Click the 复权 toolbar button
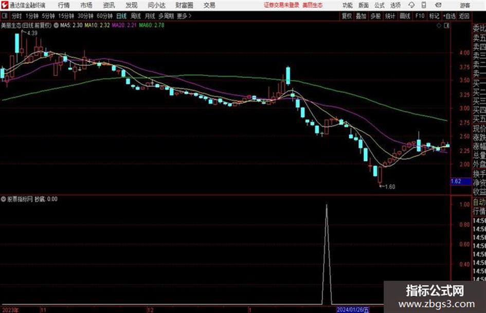This screenshot has width=486, height=313. pyautogui.click(x=347, y=16)
